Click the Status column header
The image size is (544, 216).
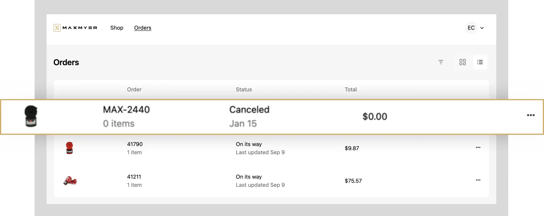click(x=244, y=90)
